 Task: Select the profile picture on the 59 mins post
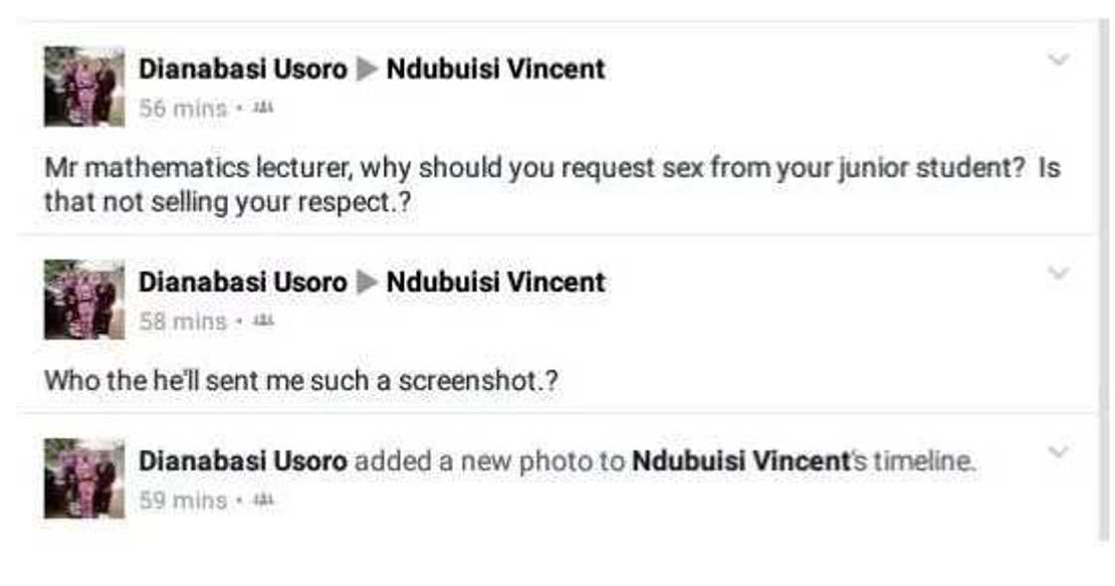(85, 479)
